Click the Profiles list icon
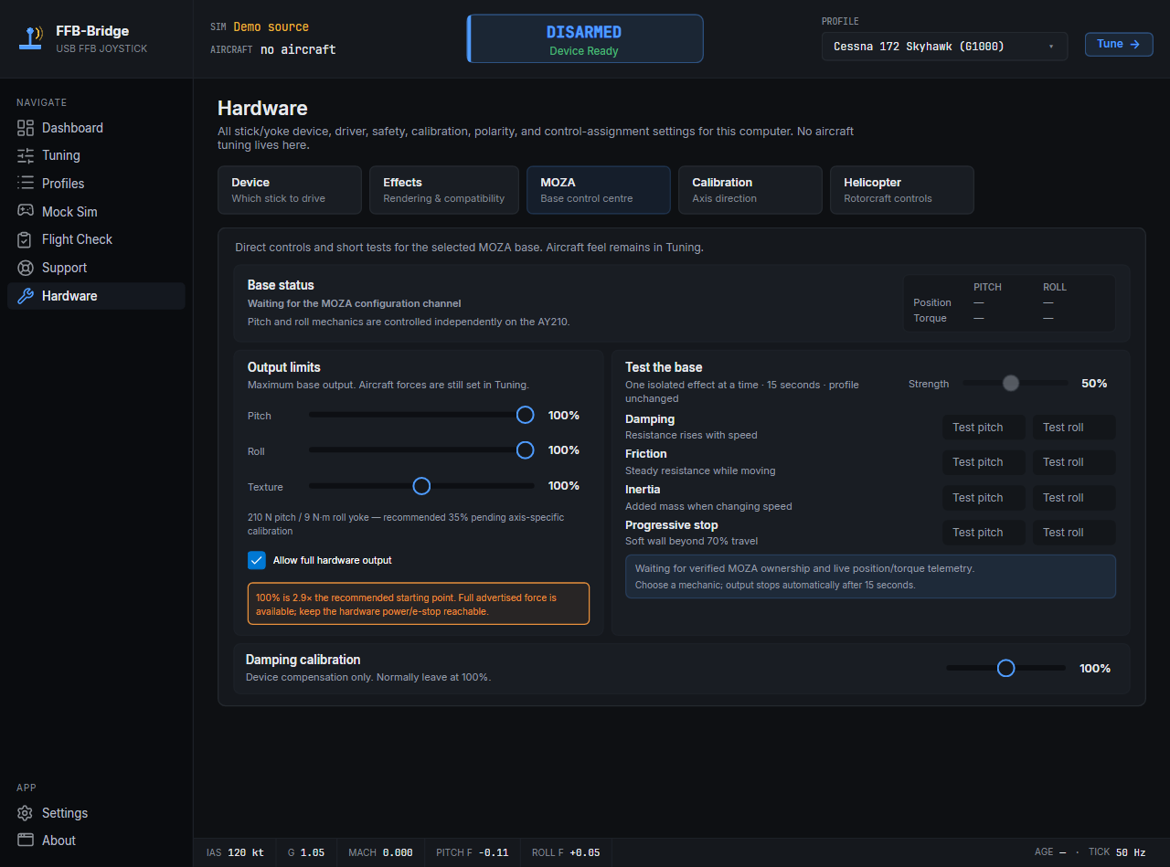This screenshot has height=867, width=1170. [x=26, y=184]
